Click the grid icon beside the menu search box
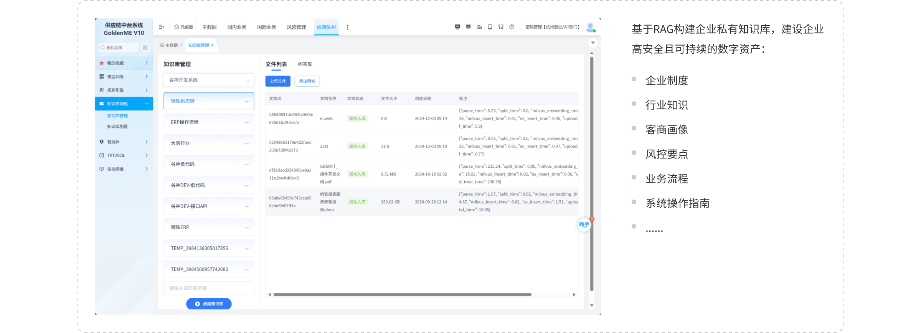The image size is (921, 333). coord(145,48)
